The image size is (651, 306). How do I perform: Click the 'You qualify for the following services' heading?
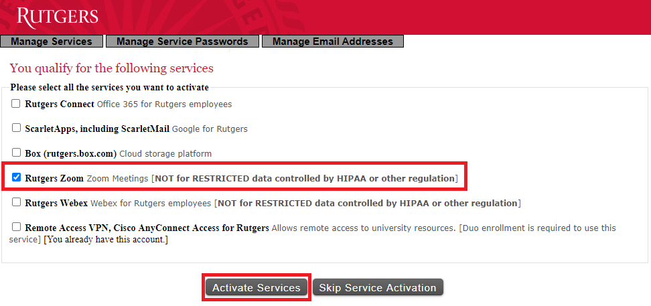[x=111, y=68]
